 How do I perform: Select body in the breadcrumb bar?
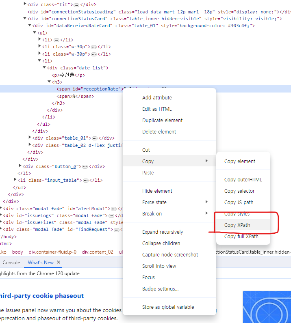17,252
